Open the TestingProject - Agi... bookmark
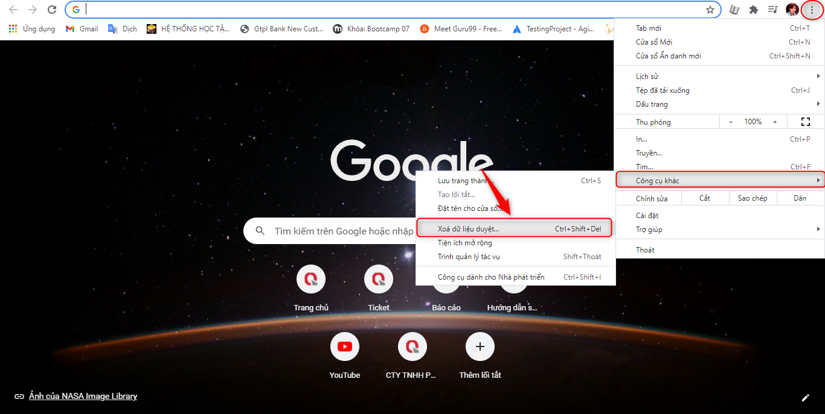Screen dimensions: 825x414 [553, 28]
